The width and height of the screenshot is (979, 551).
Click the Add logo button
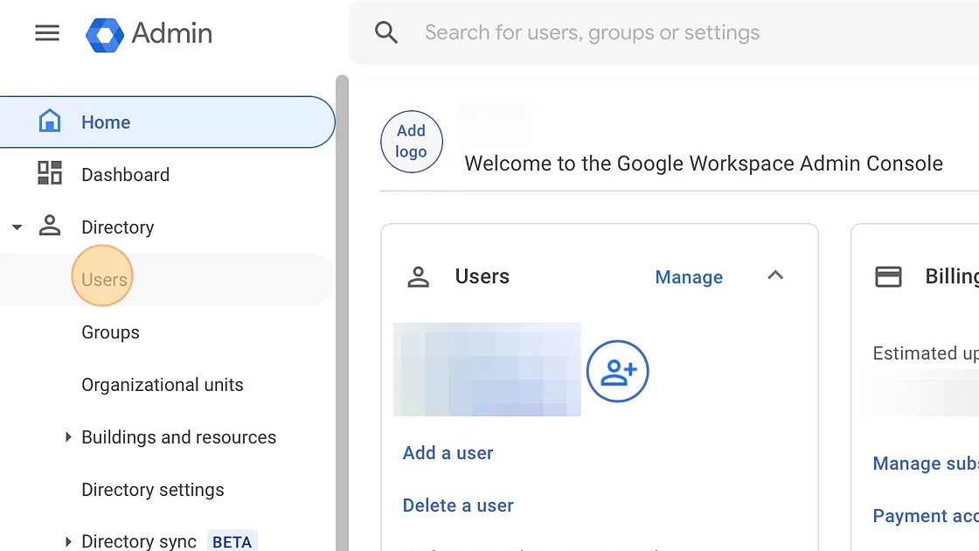coord(411,141)
